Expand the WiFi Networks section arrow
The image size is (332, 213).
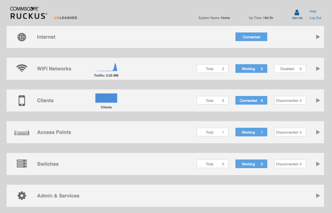click(x=318, y=69)
